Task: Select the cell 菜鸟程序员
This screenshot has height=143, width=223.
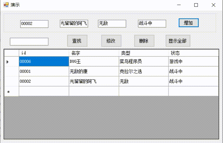Action: [144, 61]
